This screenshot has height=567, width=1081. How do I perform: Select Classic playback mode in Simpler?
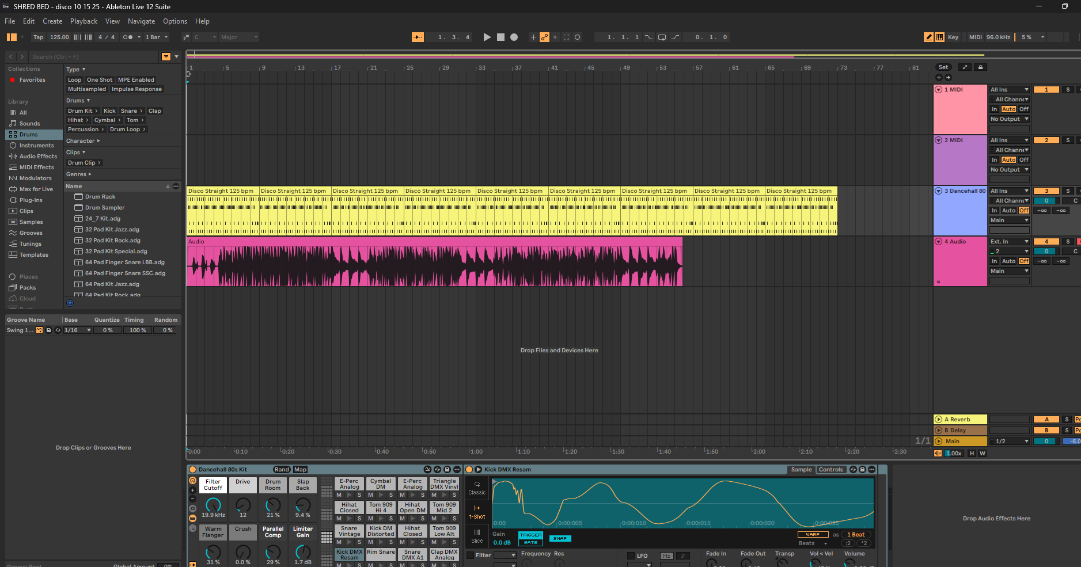coord(477,488)
